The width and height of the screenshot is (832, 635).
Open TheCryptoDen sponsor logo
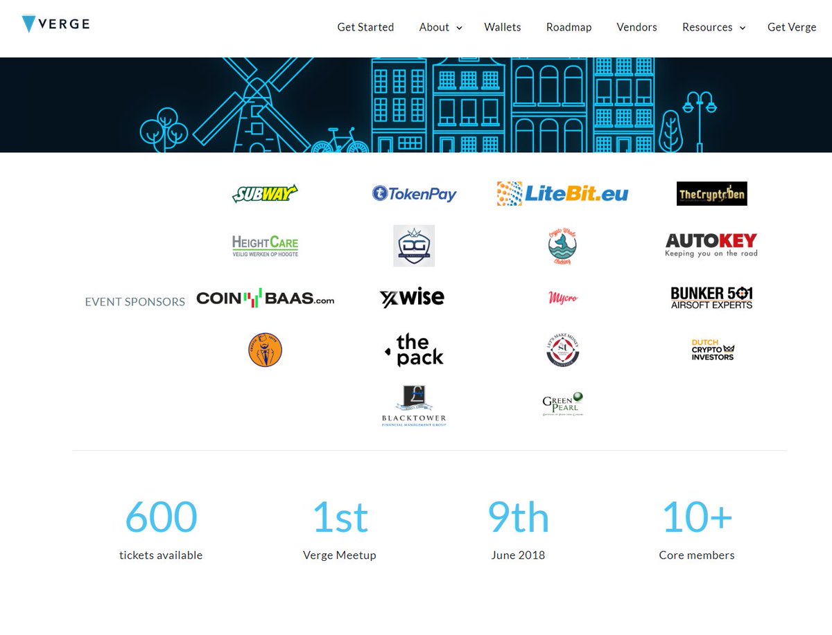pos(711,194)
